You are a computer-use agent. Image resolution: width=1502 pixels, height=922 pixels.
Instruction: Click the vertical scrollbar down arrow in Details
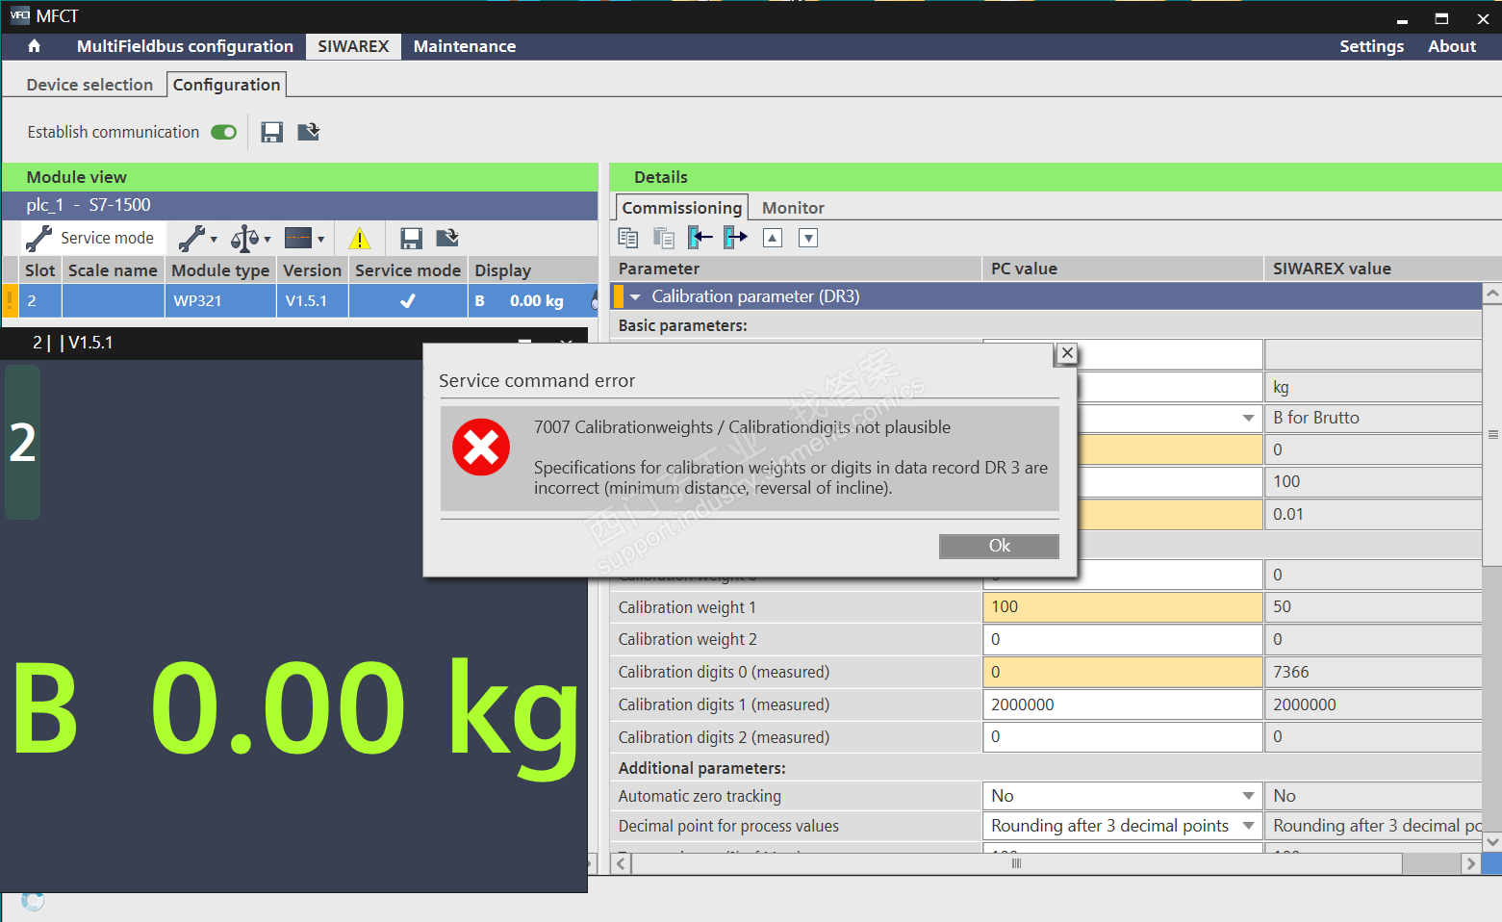pos(1492,842)
